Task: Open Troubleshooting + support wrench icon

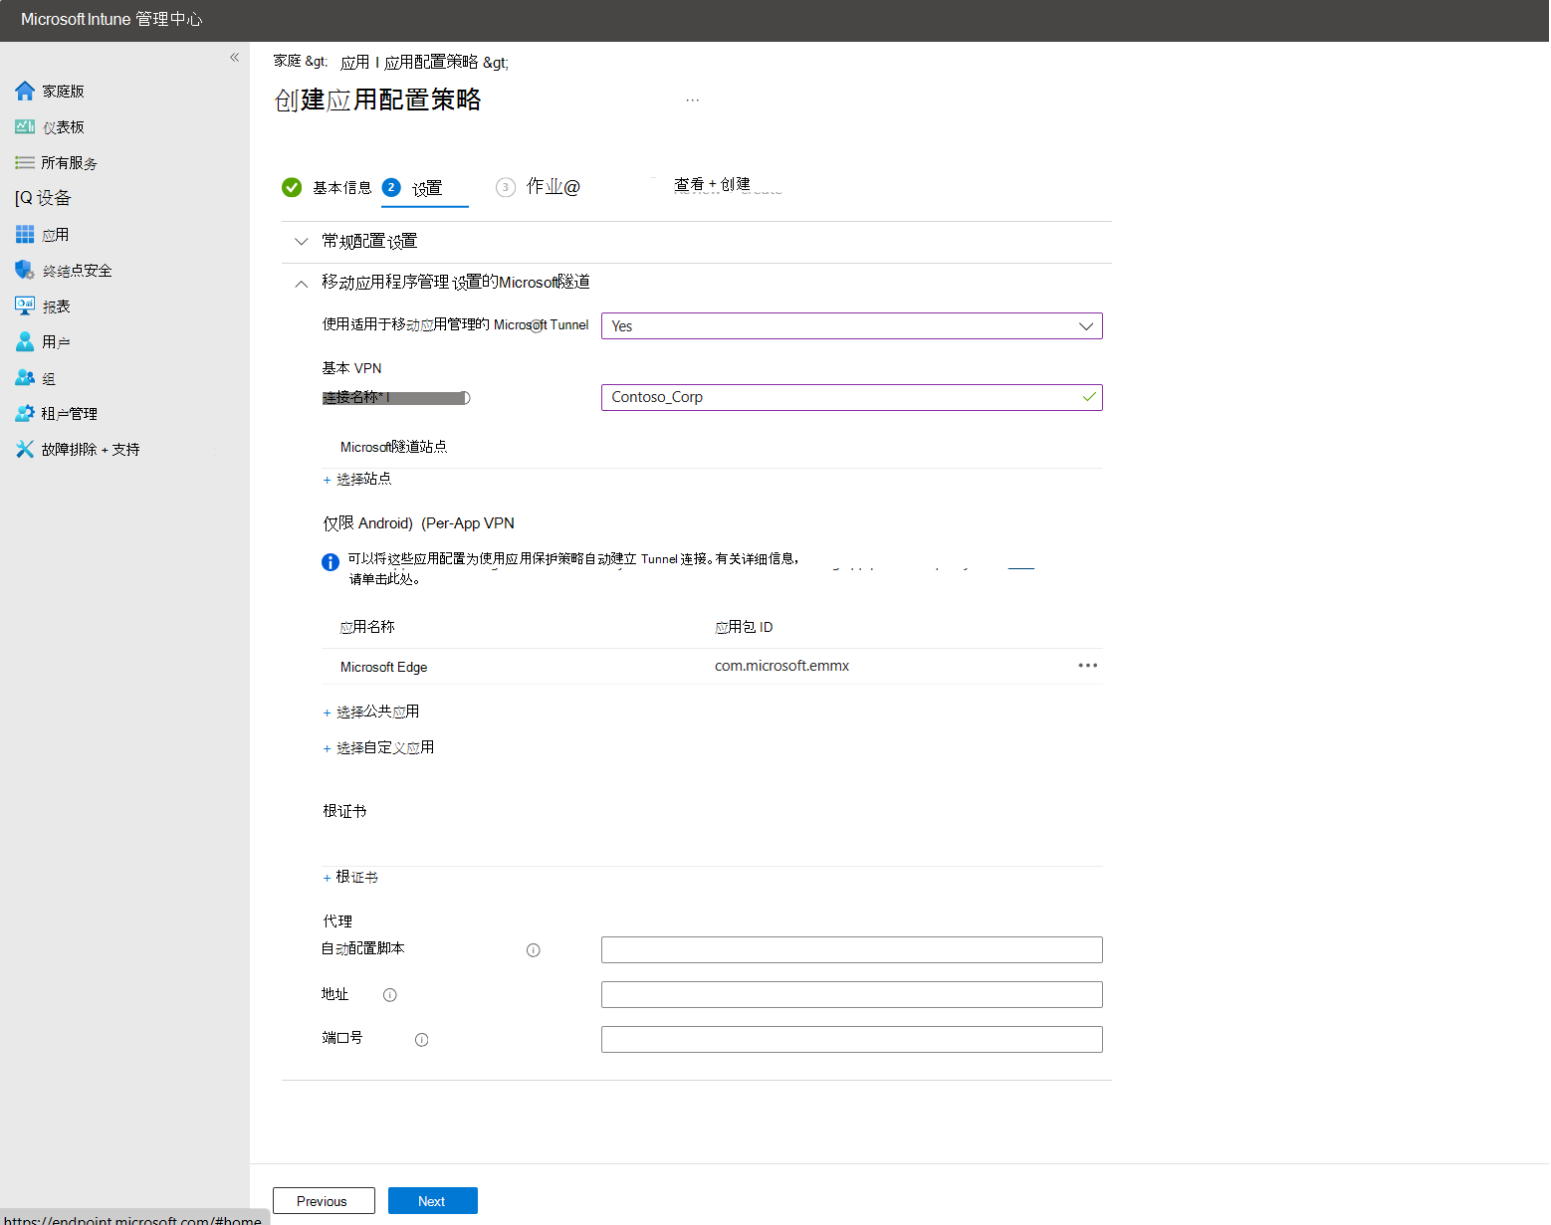Action: [x=25, y=449]
